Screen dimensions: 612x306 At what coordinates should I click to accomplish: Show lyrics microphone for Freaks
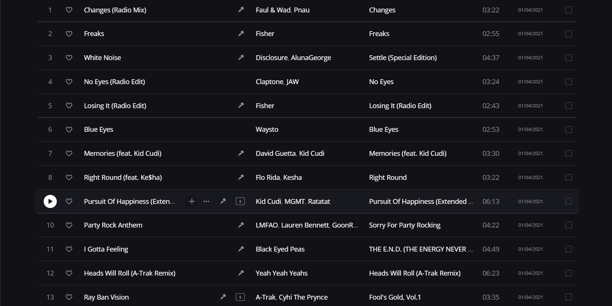tap(241, 33)
